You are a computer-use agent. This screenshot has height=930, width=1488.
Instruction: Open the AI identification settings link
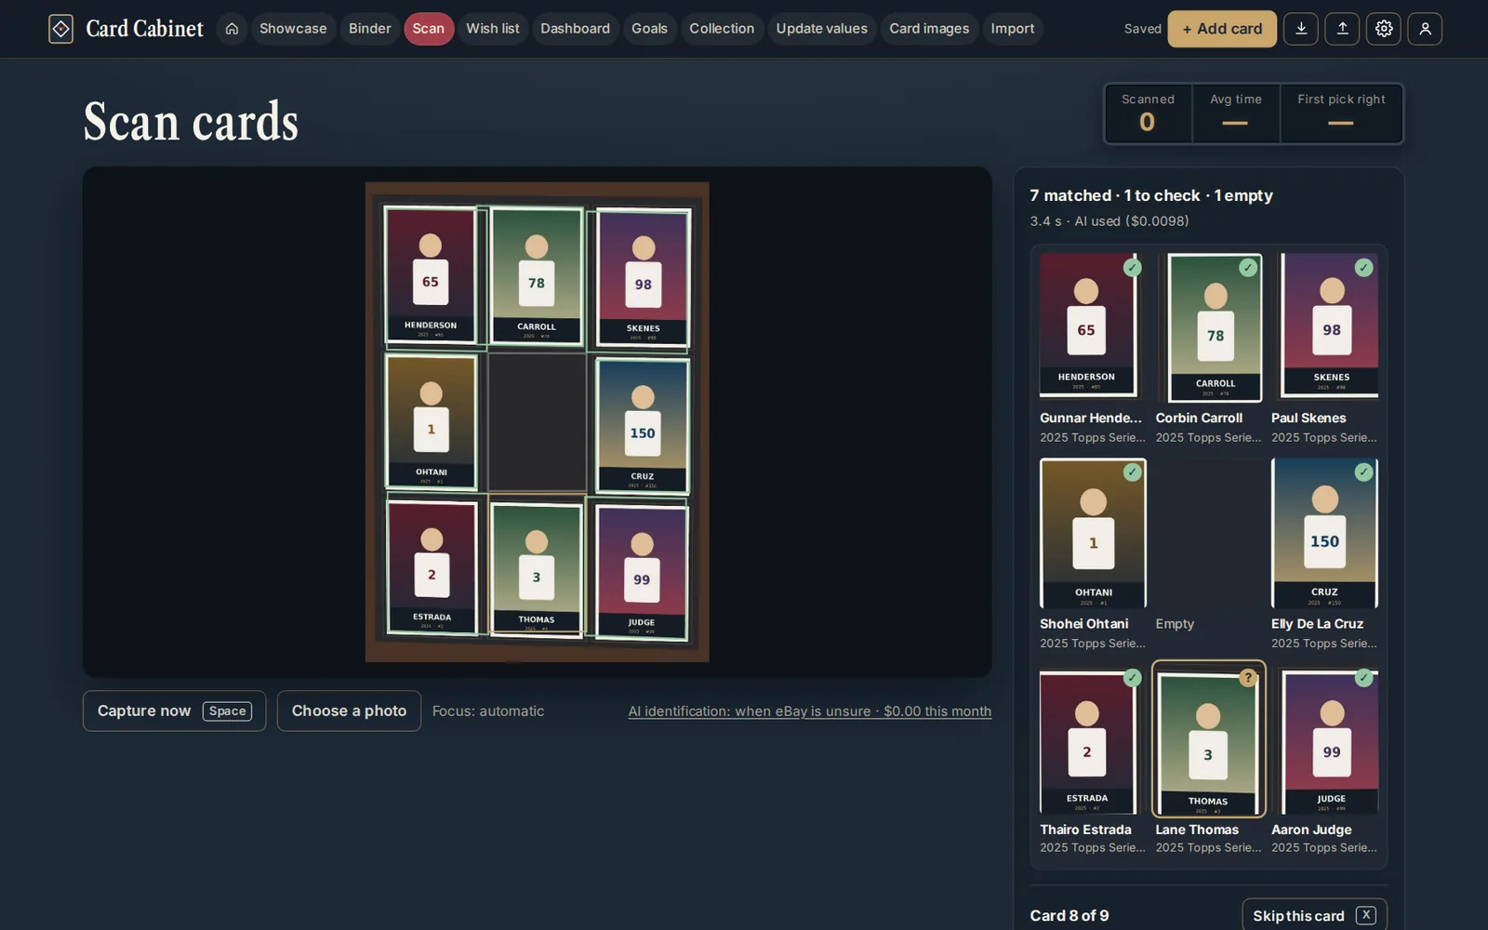810,711
